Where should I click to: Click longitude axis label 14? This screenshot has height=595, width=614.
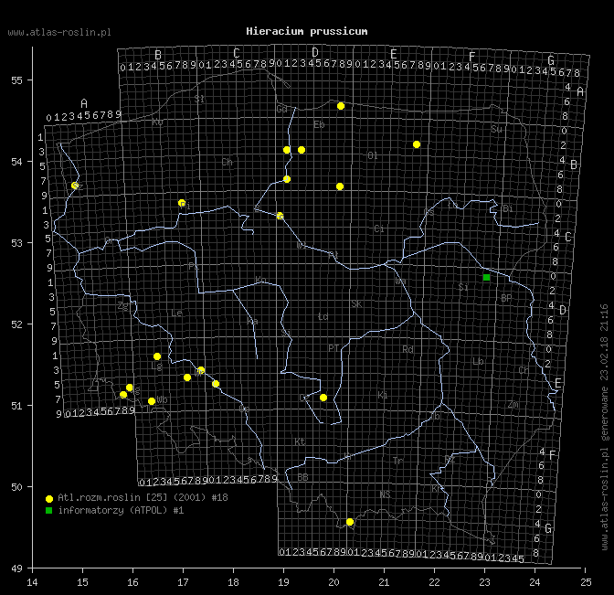click(33, 582)
